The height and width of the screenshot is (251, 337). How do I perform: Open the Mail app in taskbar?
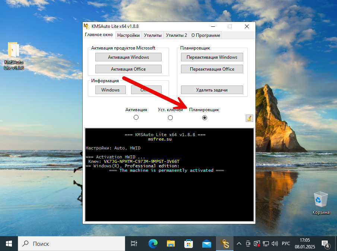pyautogui.click(x=206, y=244)
